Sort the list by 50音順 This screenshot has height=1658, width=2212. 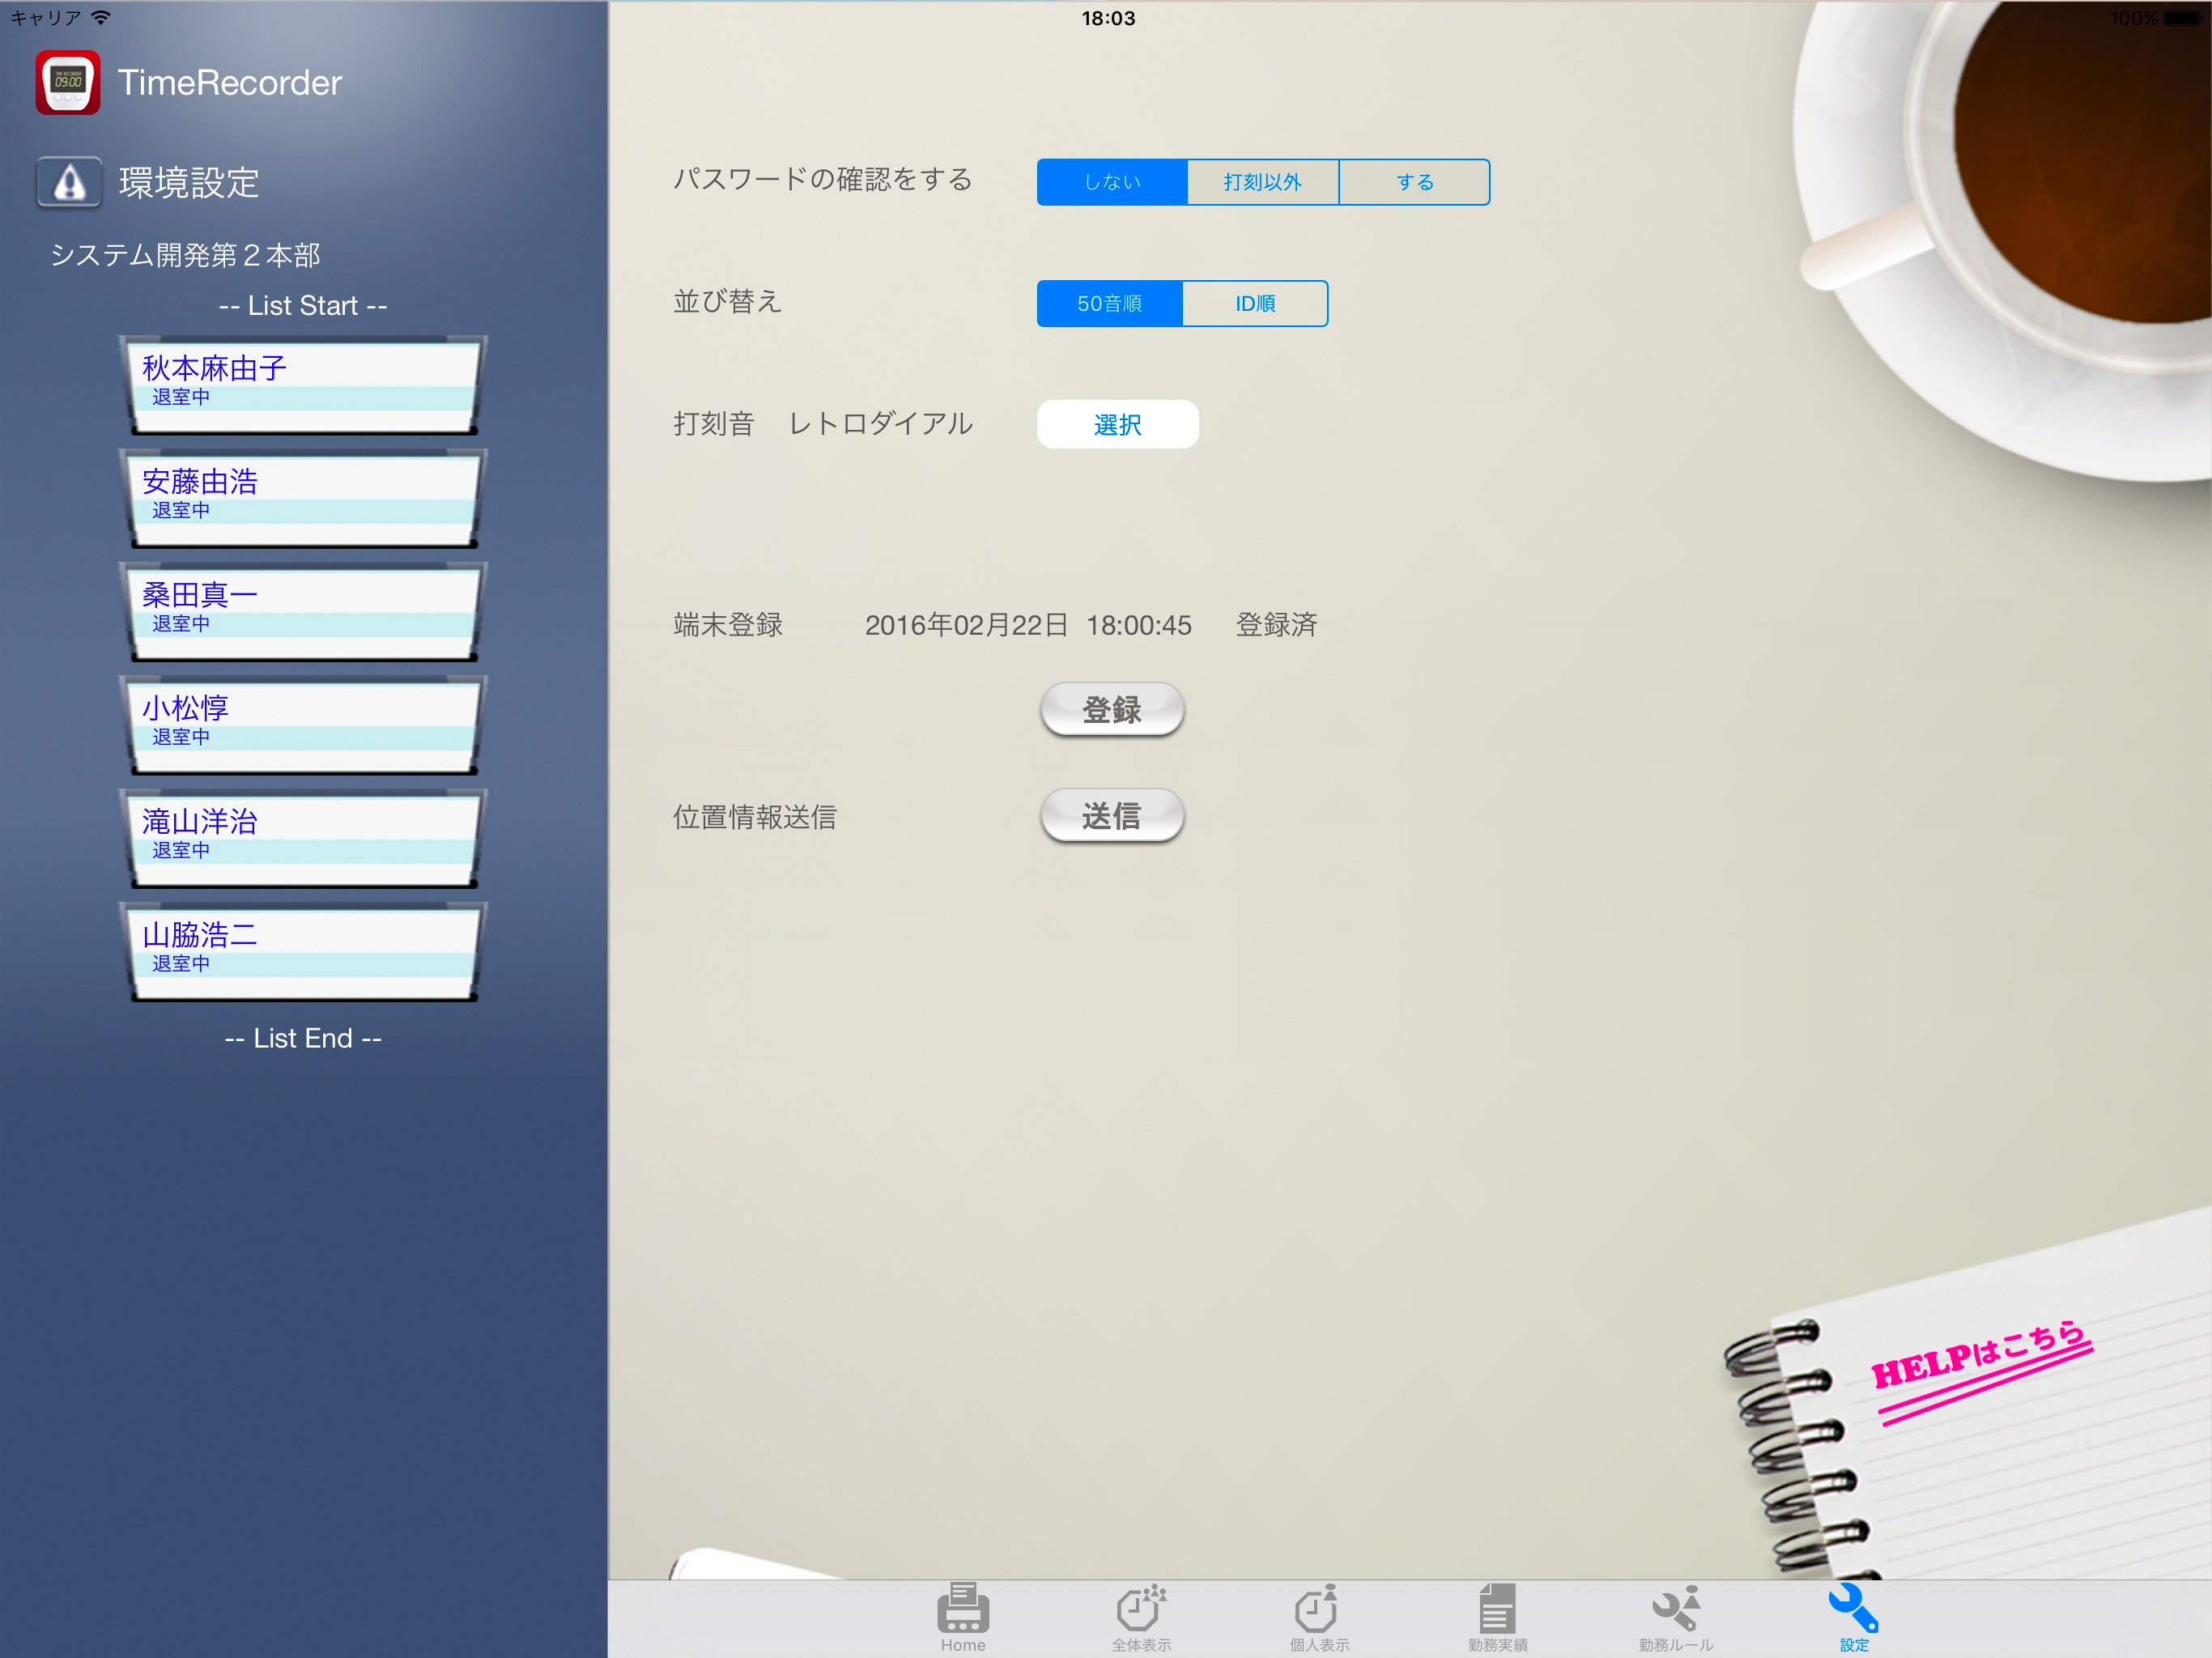point(1109,304)
